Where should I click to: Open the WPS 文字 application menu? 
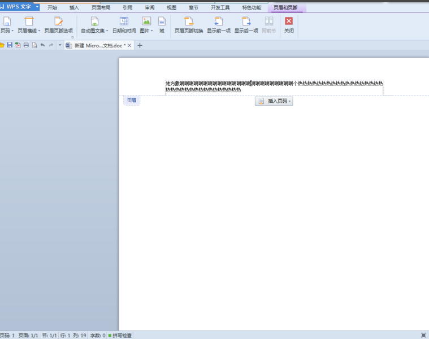click(19, 7)
